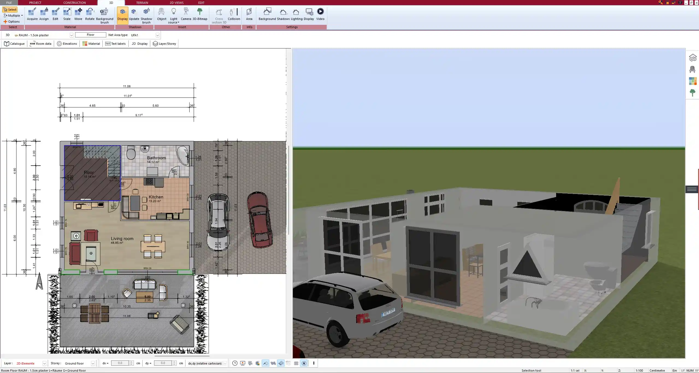This screenshot has width=699, height=373.
Task: Toggle the faded layers icon in bottom toolbar
Action: (288, 363)
